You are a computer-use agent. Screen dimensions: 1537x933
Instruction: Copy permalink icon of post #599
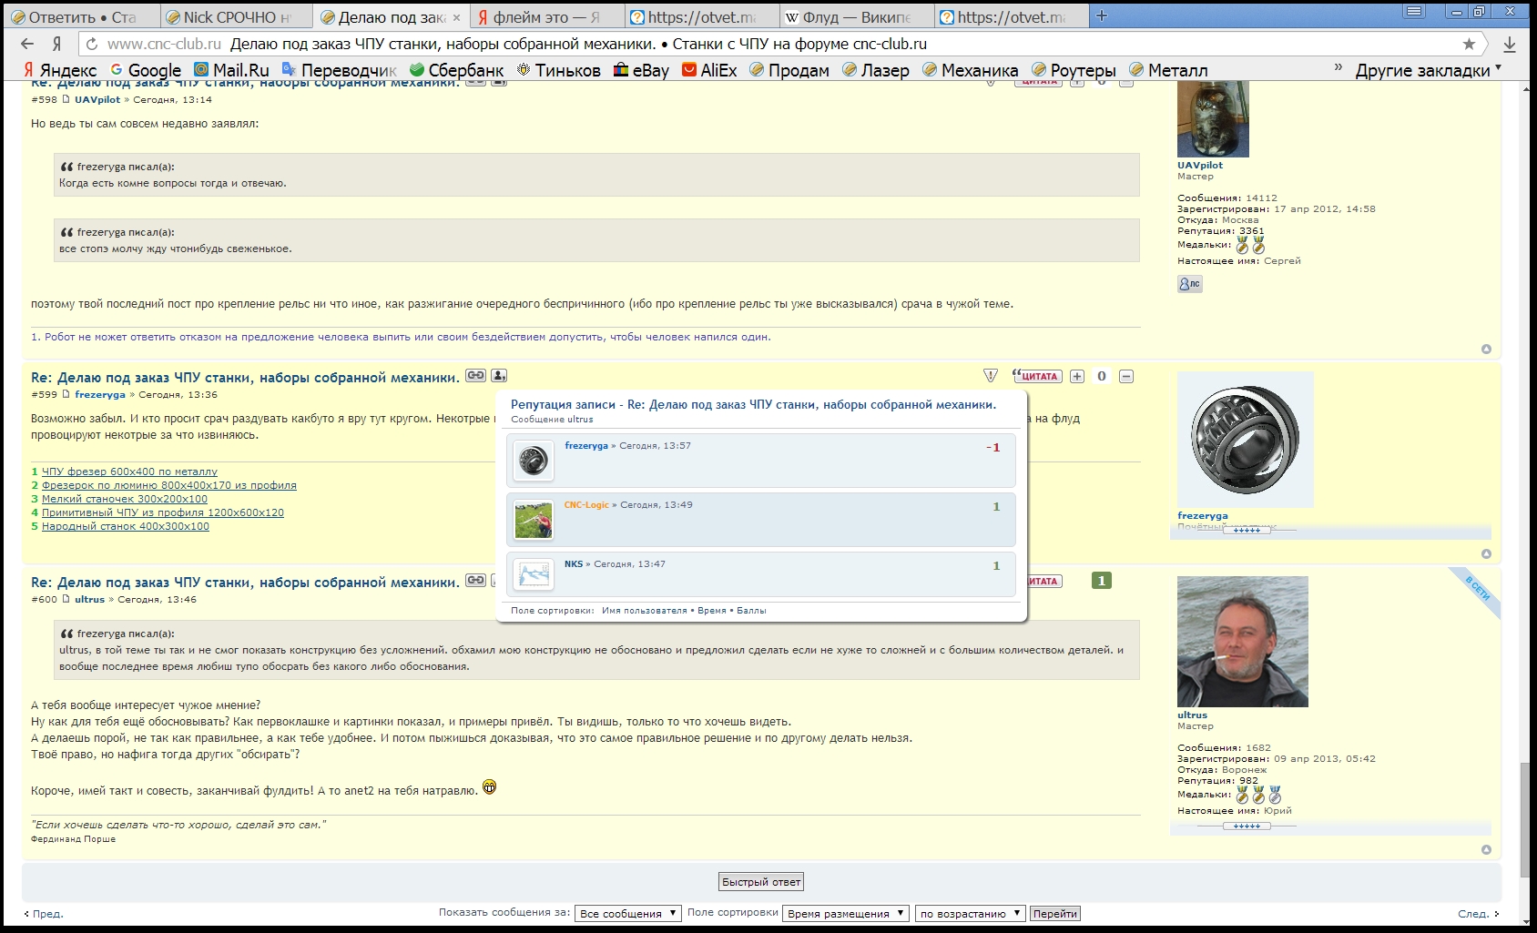(x=476, y=375)
